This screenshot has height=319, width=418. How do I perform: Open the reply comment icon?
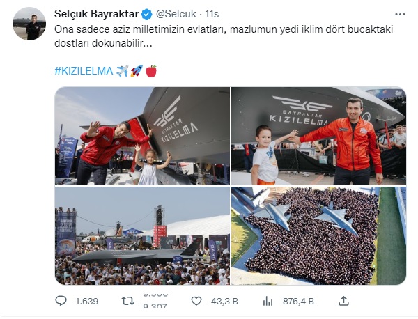click(61, 301)
